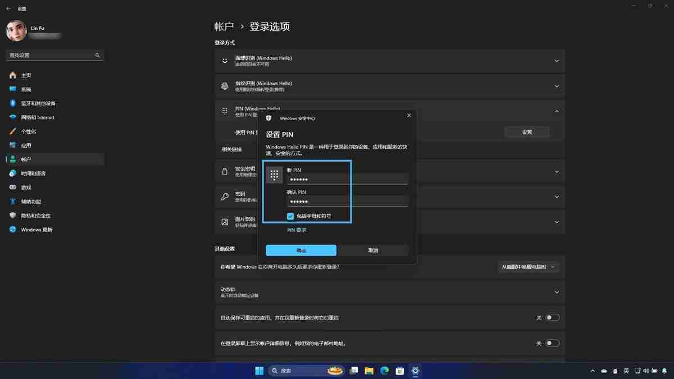Click the face recognition icon
Screen dimensions: 674x379
225,61
